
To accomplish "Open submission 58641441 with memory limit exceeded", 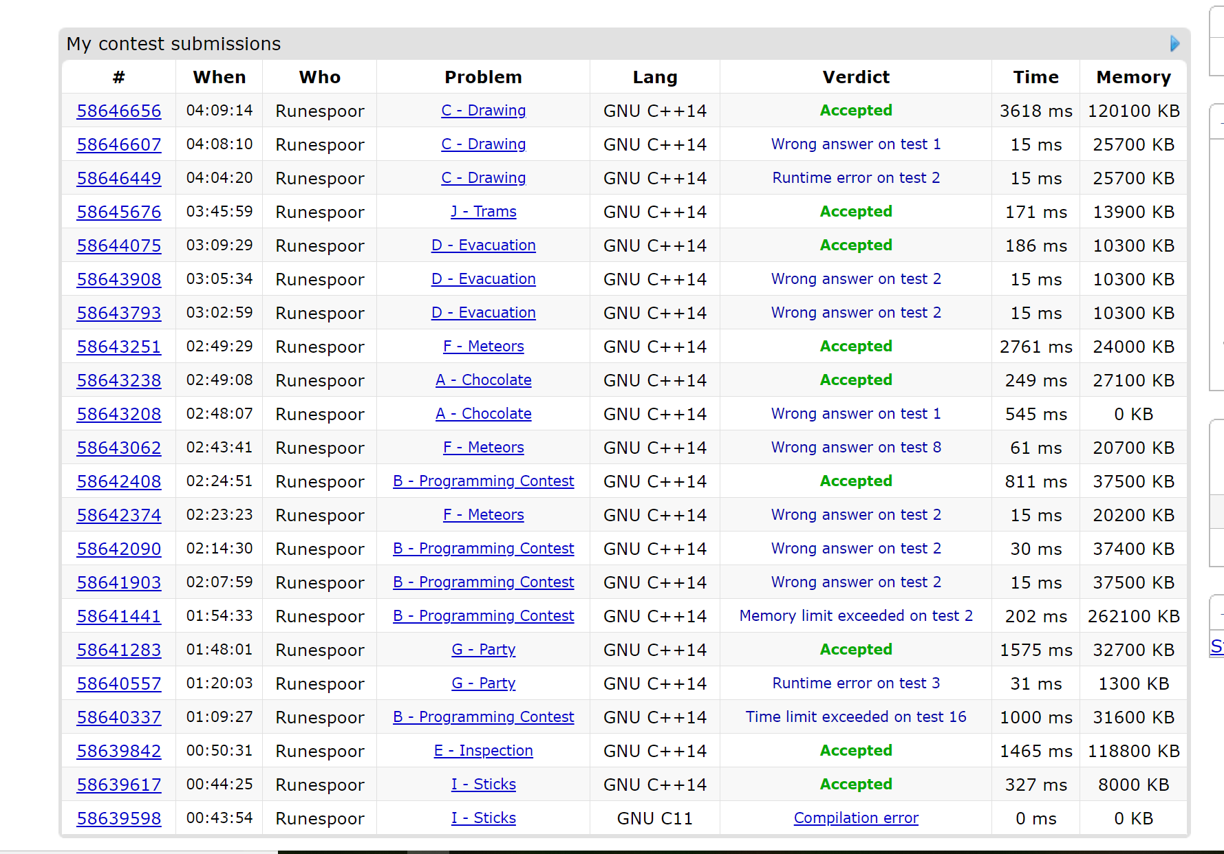I will pos(119,616).
